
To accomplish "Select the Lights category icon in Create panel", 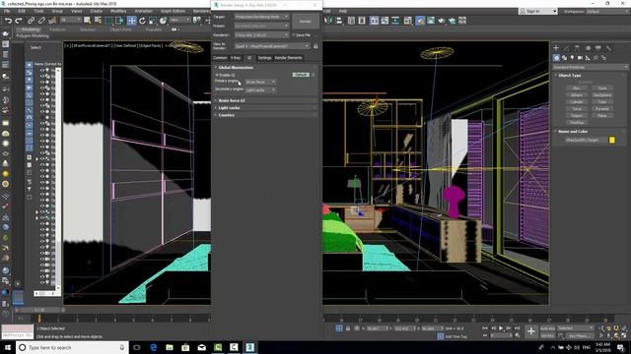I will pyautogui.click(x=572, y=58).
